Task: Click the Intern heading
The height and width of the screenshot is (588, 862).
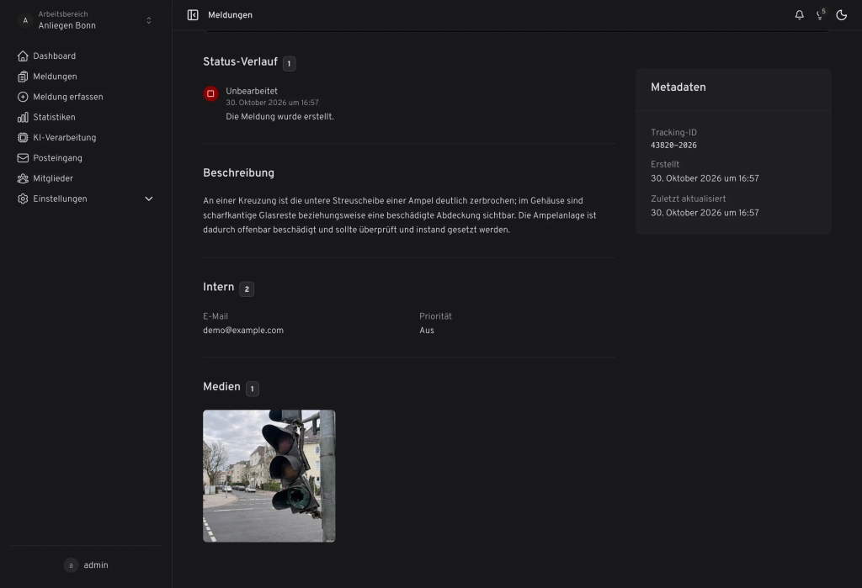Action: point(218,286)
